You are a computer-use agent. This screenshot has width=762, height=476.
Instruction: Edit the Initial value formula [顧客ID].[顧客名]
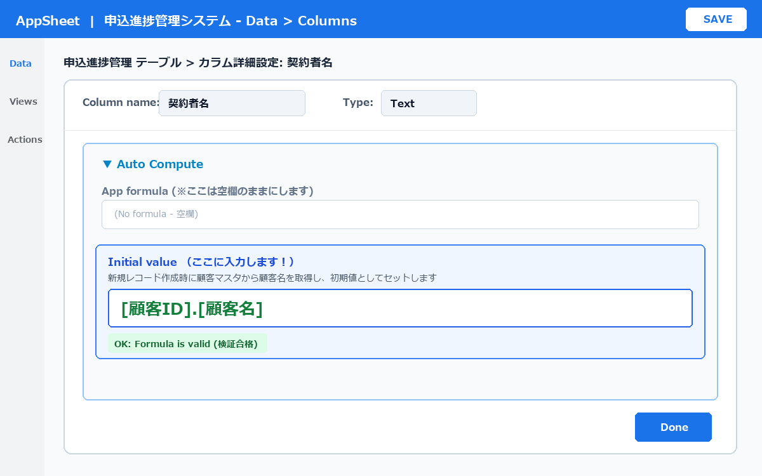pos(400,308)
